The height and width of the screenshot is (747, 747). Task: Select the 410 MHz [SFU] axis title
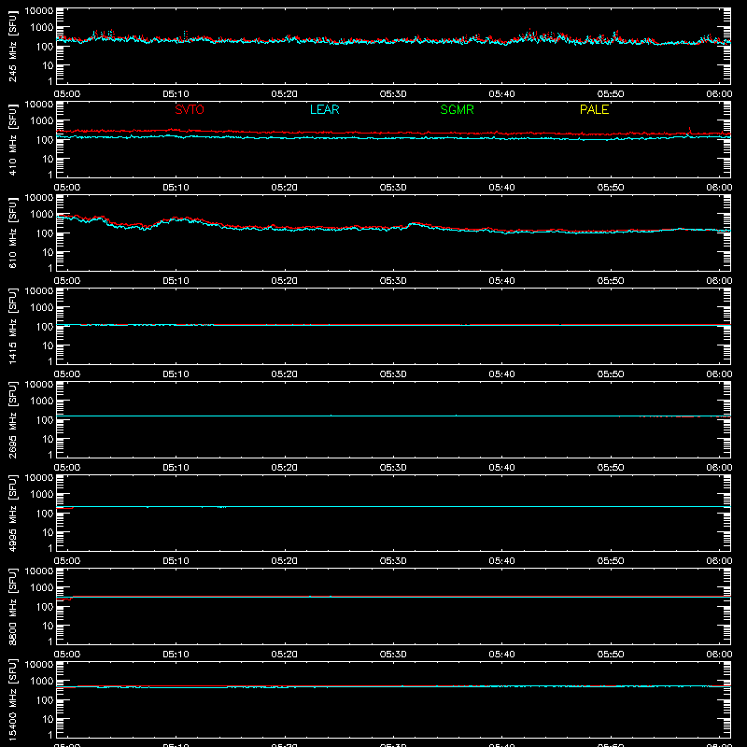12,139
